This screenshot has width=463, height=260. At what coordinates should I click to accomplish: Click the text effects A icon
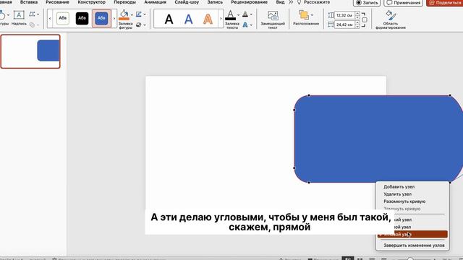pyautogui.click(x=245, y=25)
